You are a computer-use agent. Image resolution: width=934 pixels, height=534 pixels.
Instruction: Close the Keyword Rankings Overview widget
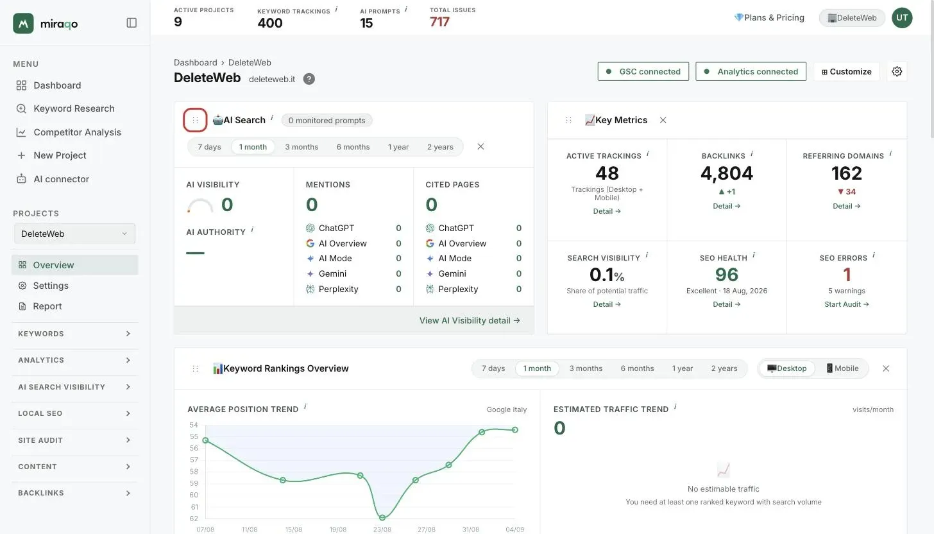click(x=886, y=368)
